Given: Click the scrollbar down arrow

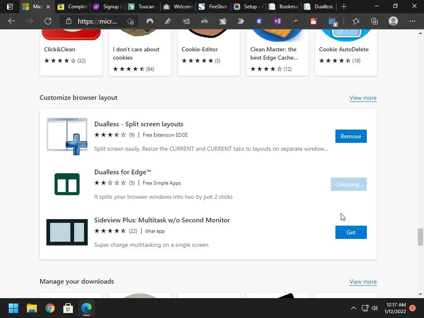Looking at the screenshot, I should point(420,294).
